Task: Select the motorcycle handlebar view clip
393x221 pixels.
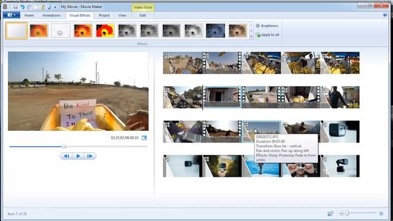Action: pyautogui.click(x=182, y=97)
